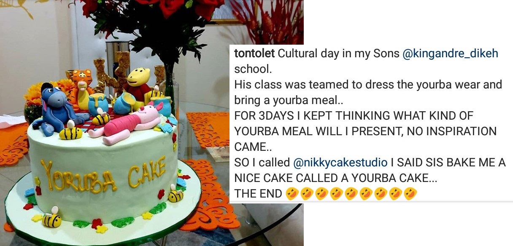Image resolution: width=513 pixels, height=246 pixels.
Task: Open the @nikkycakestudio mention
Action: (339, 162)
